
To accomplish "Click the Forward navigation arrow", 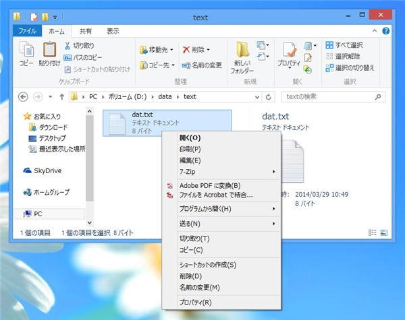I will (38, 97).
